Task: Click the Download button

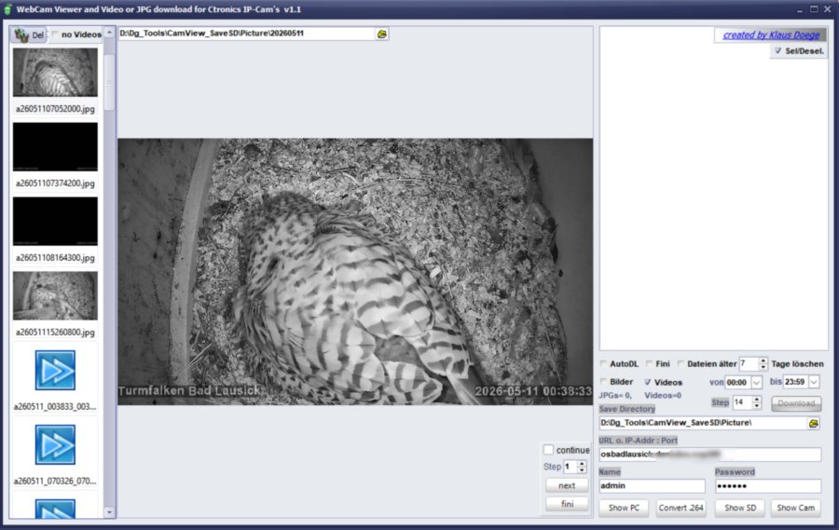Action: coord(796,403)
